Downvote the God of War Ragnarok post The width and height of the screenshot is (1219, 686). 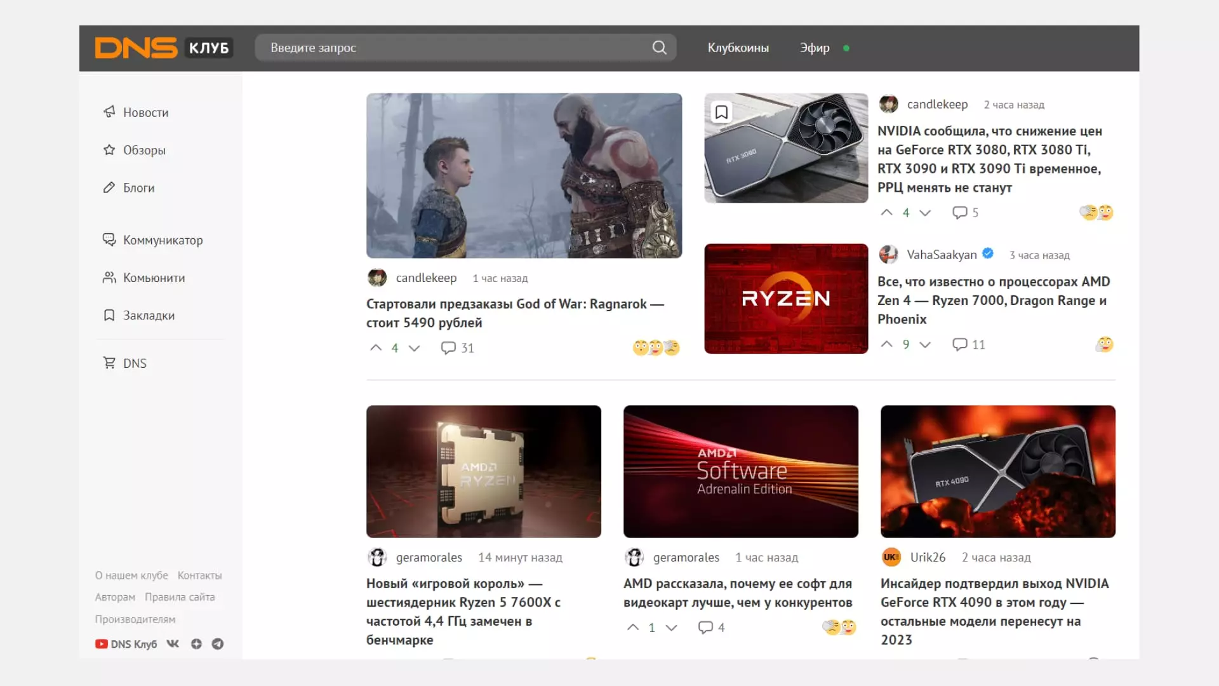(414, 348)
